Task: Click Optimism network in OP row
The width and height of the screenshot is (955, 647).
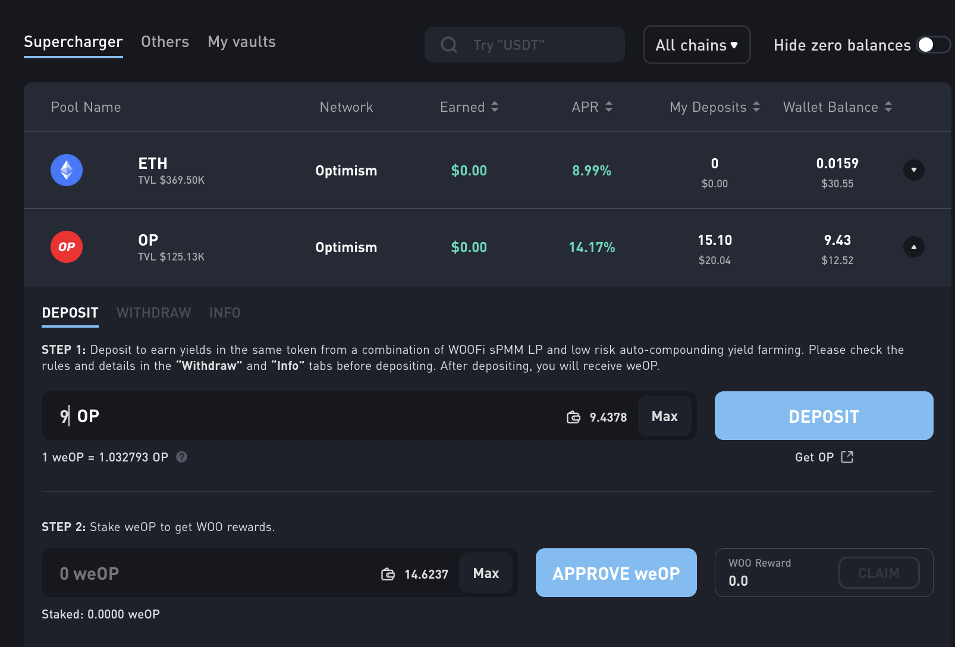Action: tap(346, 247)
